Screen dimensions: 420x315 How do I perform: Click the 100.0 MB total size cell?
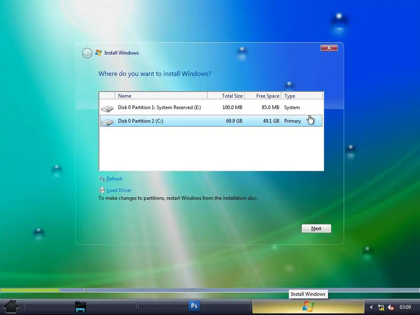point(232,107)
